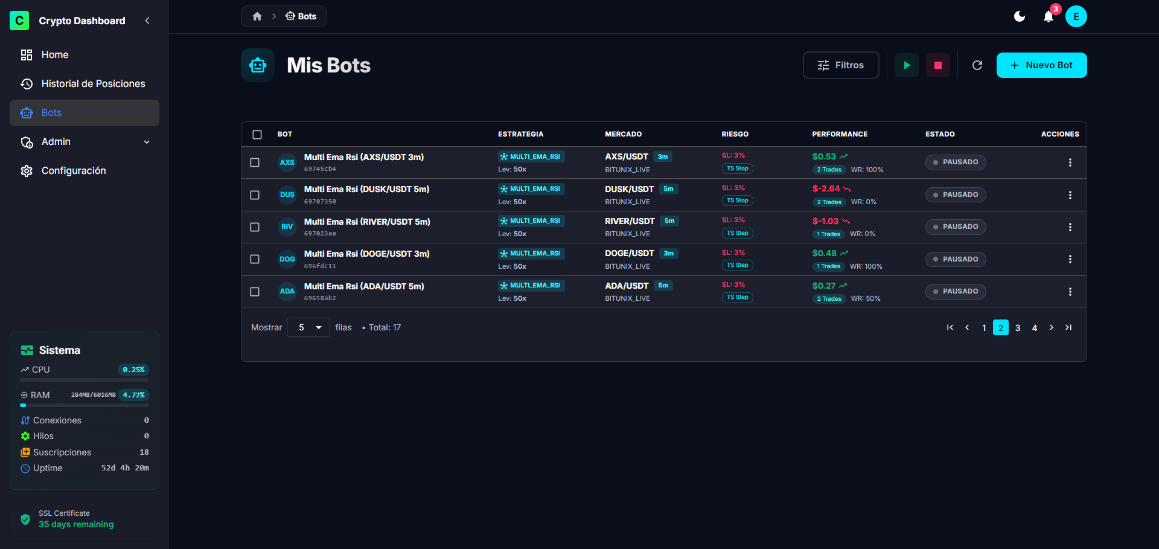Image resolution: width=1159 pixels, height=549 pixels.
Task: Toggle dark mode moon icon
Action: coord(1019,16)
